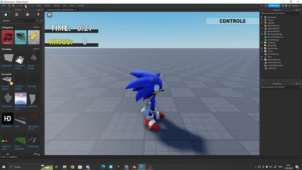
Task: Close the Explorer panel
Action: click(300, 10)
